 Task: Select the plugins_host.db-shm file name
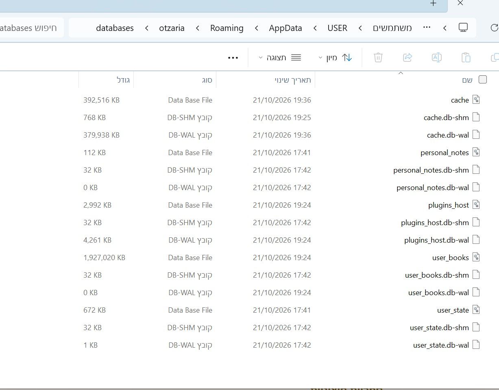(435, 223)
